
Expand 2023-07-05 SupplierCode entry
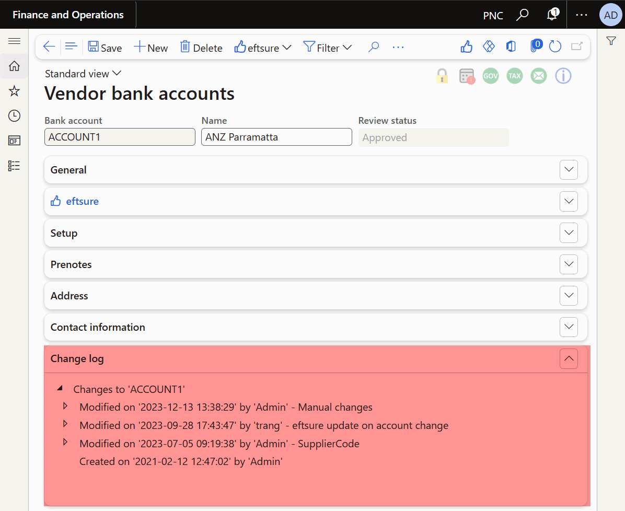coord(65,442)
